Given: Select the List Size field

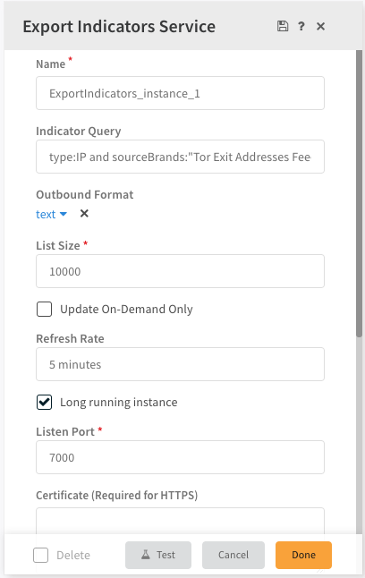Looking at the screenshot, I should (x=181, y=271).
